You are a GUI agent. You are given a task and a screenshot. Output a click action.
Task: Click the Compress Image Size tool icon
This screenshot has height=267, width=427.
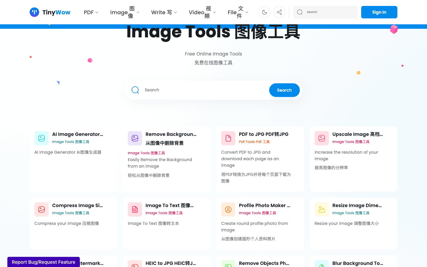click(42, 209)
